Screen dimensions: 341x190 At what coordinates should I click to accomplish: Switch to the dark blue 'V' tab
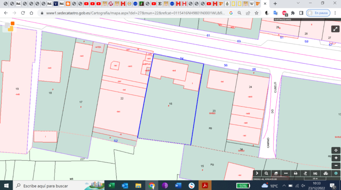coord(56,4)
